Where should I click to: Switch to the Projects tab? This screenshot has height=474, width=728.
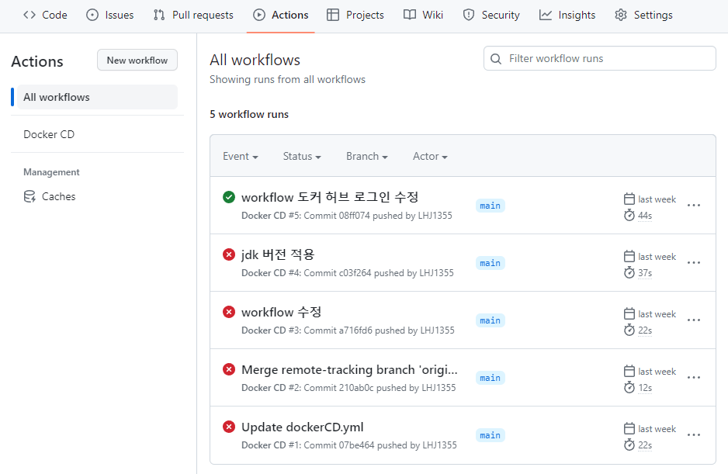click(355, 15)
